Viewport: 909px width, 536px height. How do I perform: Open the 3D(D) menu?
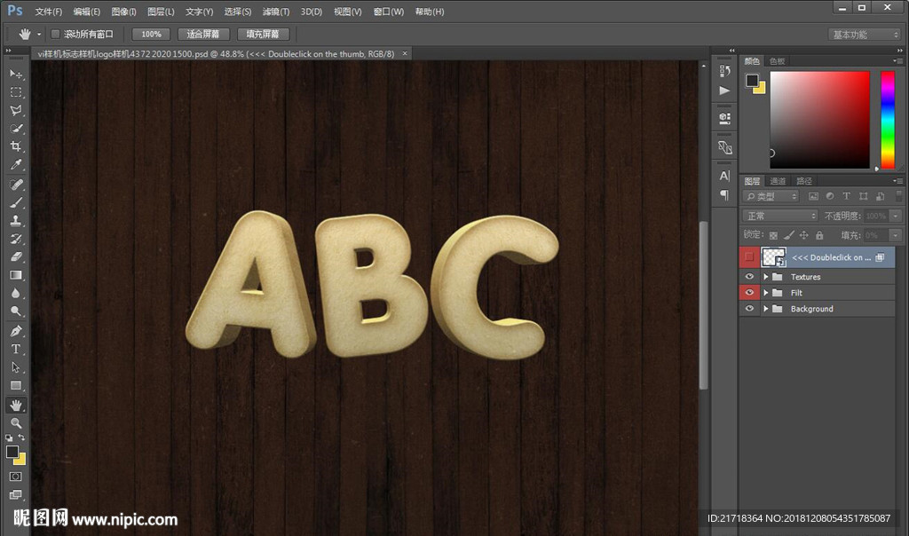[x=312, y=12]
